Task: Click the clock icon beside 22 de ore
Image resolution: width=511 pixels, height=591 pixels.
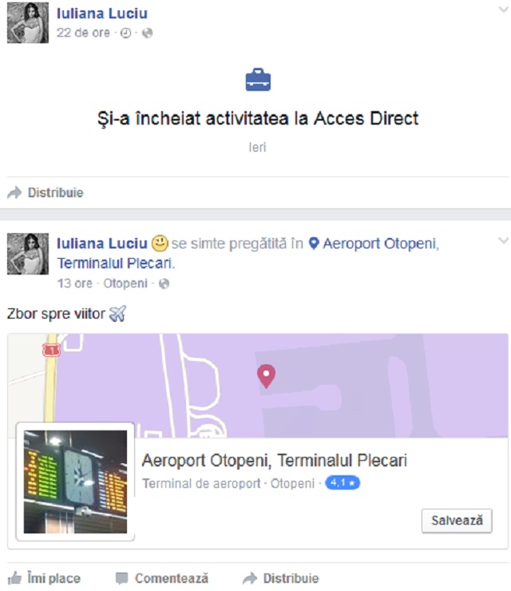Action: [125, 34]
